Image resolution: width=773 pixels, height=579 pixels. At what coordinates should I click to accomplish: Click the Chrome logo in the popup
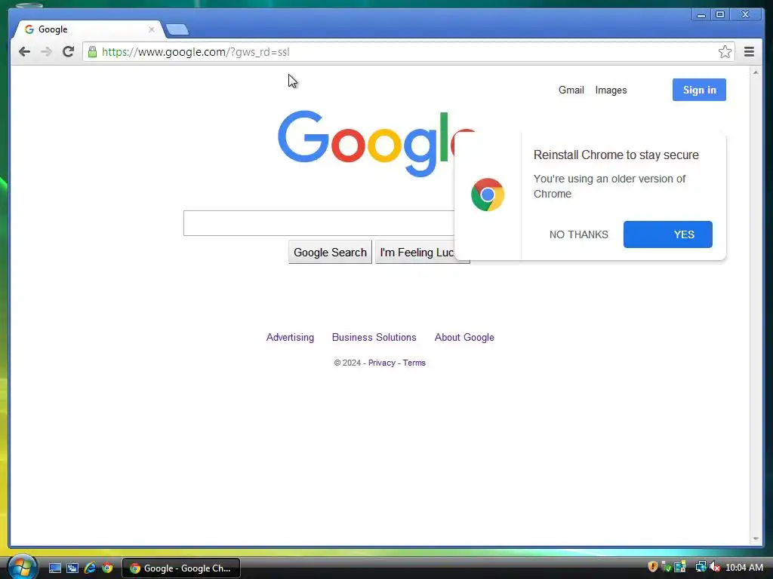point(488,195)
